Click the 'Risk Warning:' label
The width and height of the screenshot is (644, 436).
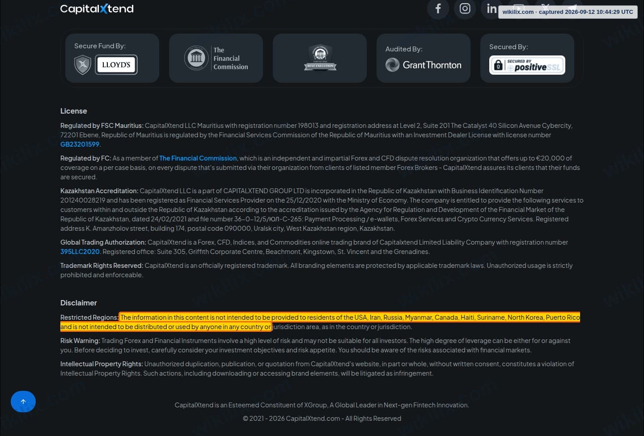pyautogui.click(x=80, y=340)
